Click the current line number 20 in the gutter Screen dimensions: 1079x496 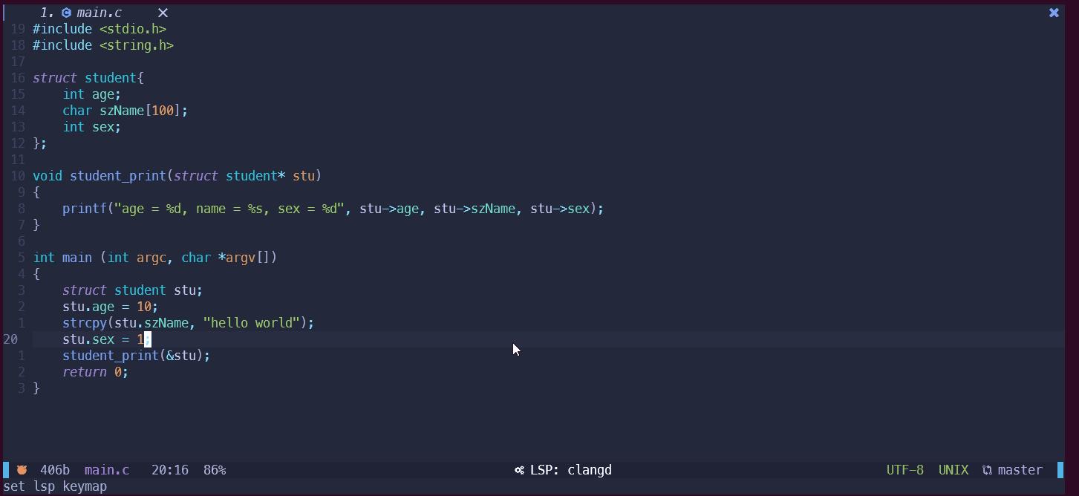10,339
